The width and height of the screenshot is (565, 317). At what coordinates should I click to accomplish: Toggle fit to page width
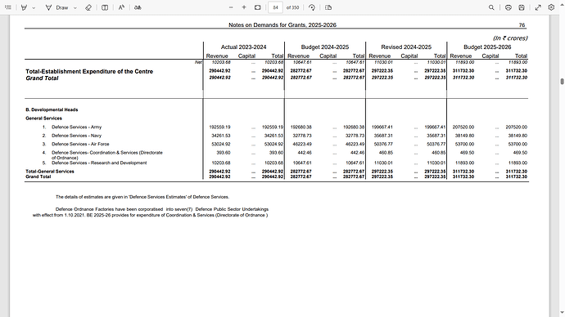(x=258, y=7)
